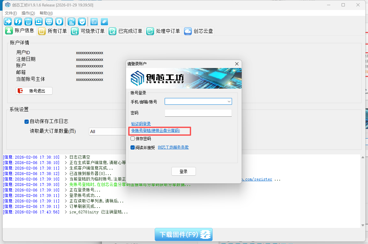Click the globe icon in the toolbar
Viewport: 368px width, 244px height.
click(49, 22)
